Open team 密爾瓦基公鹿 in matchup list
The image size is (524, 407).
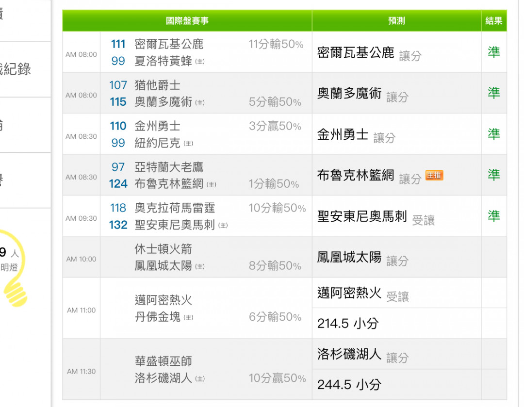click(x=169, y=44)
